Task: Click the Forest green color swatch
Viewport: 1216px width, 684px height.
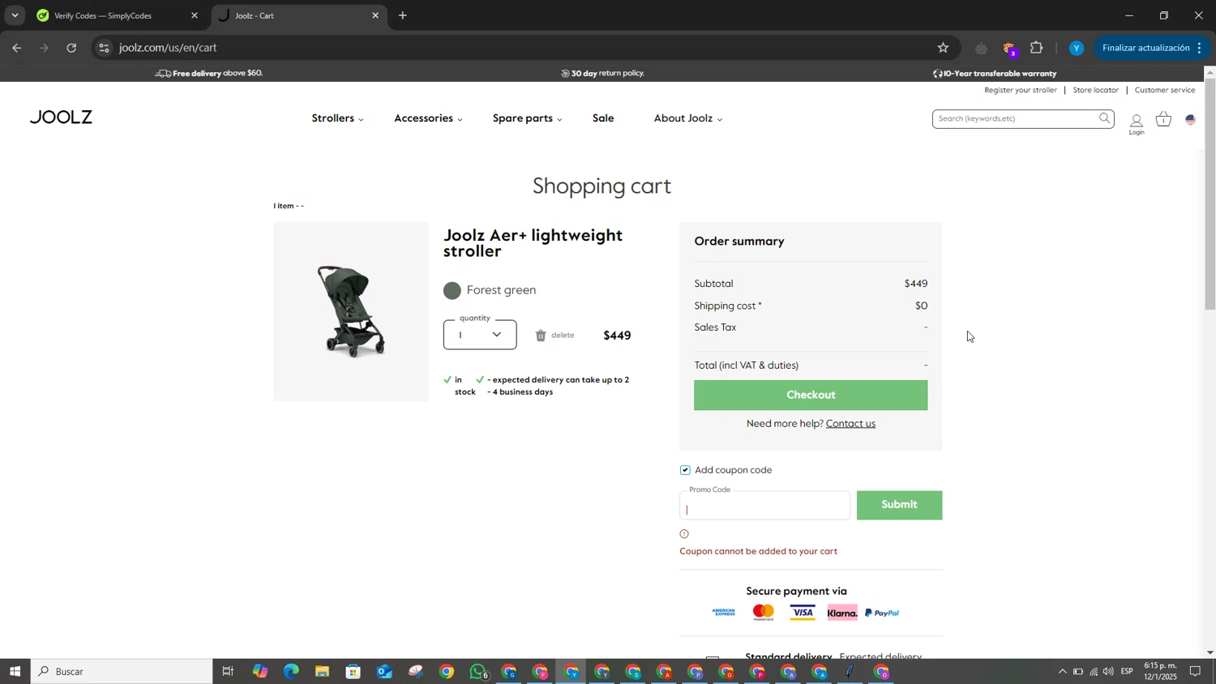Action: (x=452, y=291)
